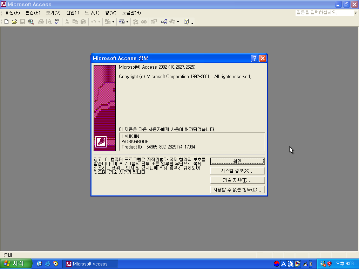Click the Print toolbar icon
359x269 pixels.
click(x=41, y=22)
